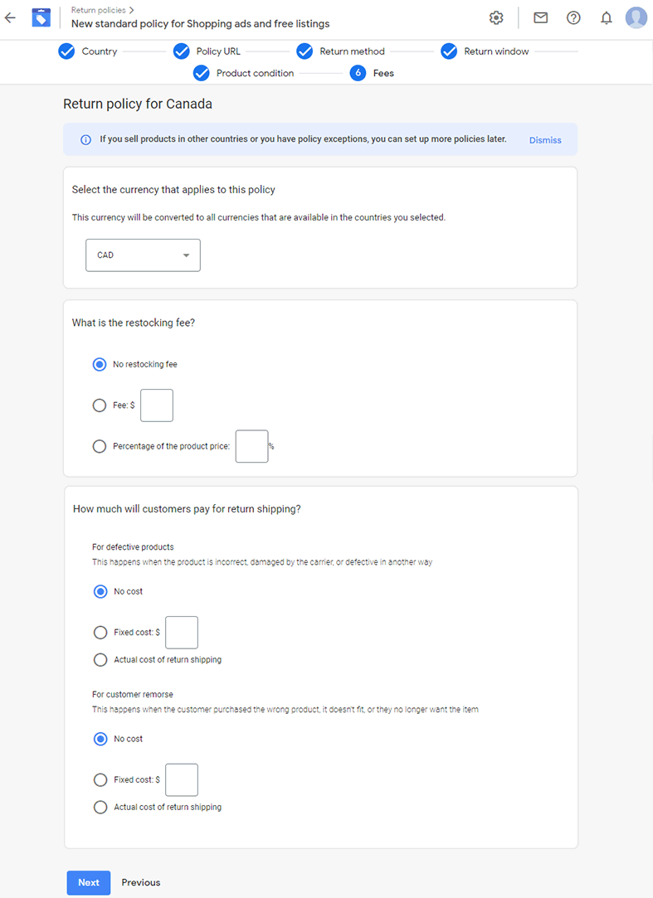Open the Return policies breadcrumb chevron

(x=132, y=10)
